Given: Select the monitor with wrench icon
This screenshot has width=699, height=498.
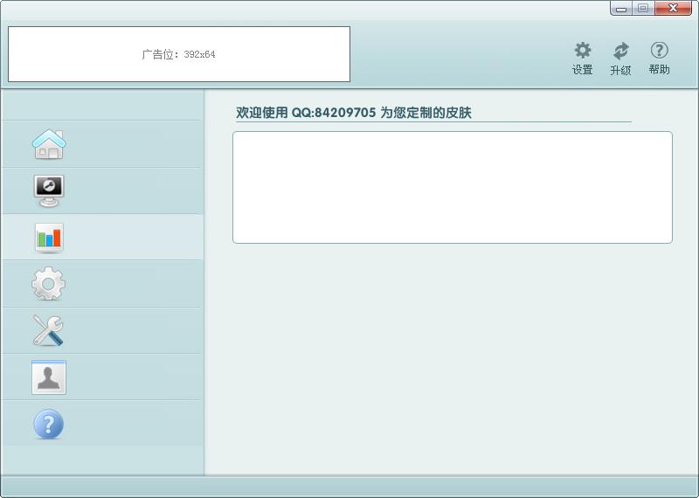Looking at the screenshot, I should pos(49,190).
